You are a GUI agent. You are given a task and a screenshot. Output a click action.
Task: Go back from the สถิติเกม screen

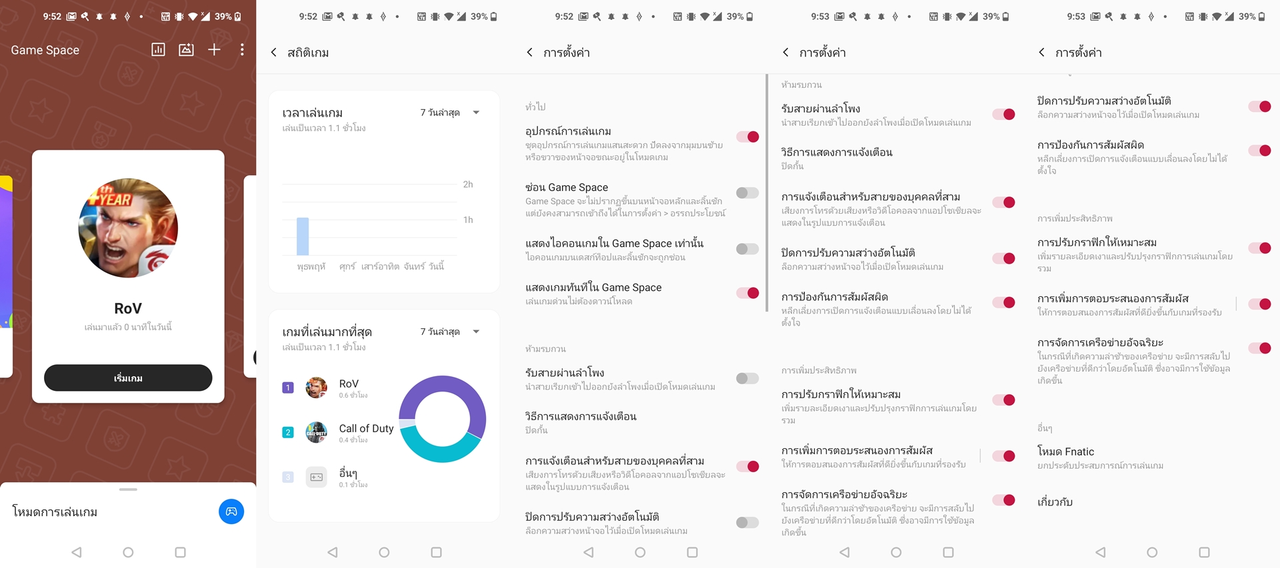coord(274,53)
